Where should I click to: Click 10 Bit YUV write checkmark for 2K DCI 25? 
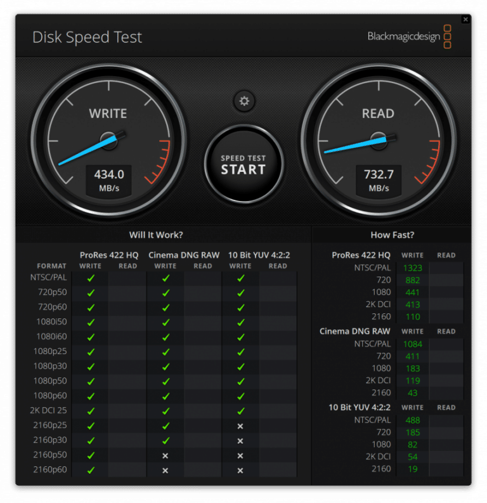(241, 411)
